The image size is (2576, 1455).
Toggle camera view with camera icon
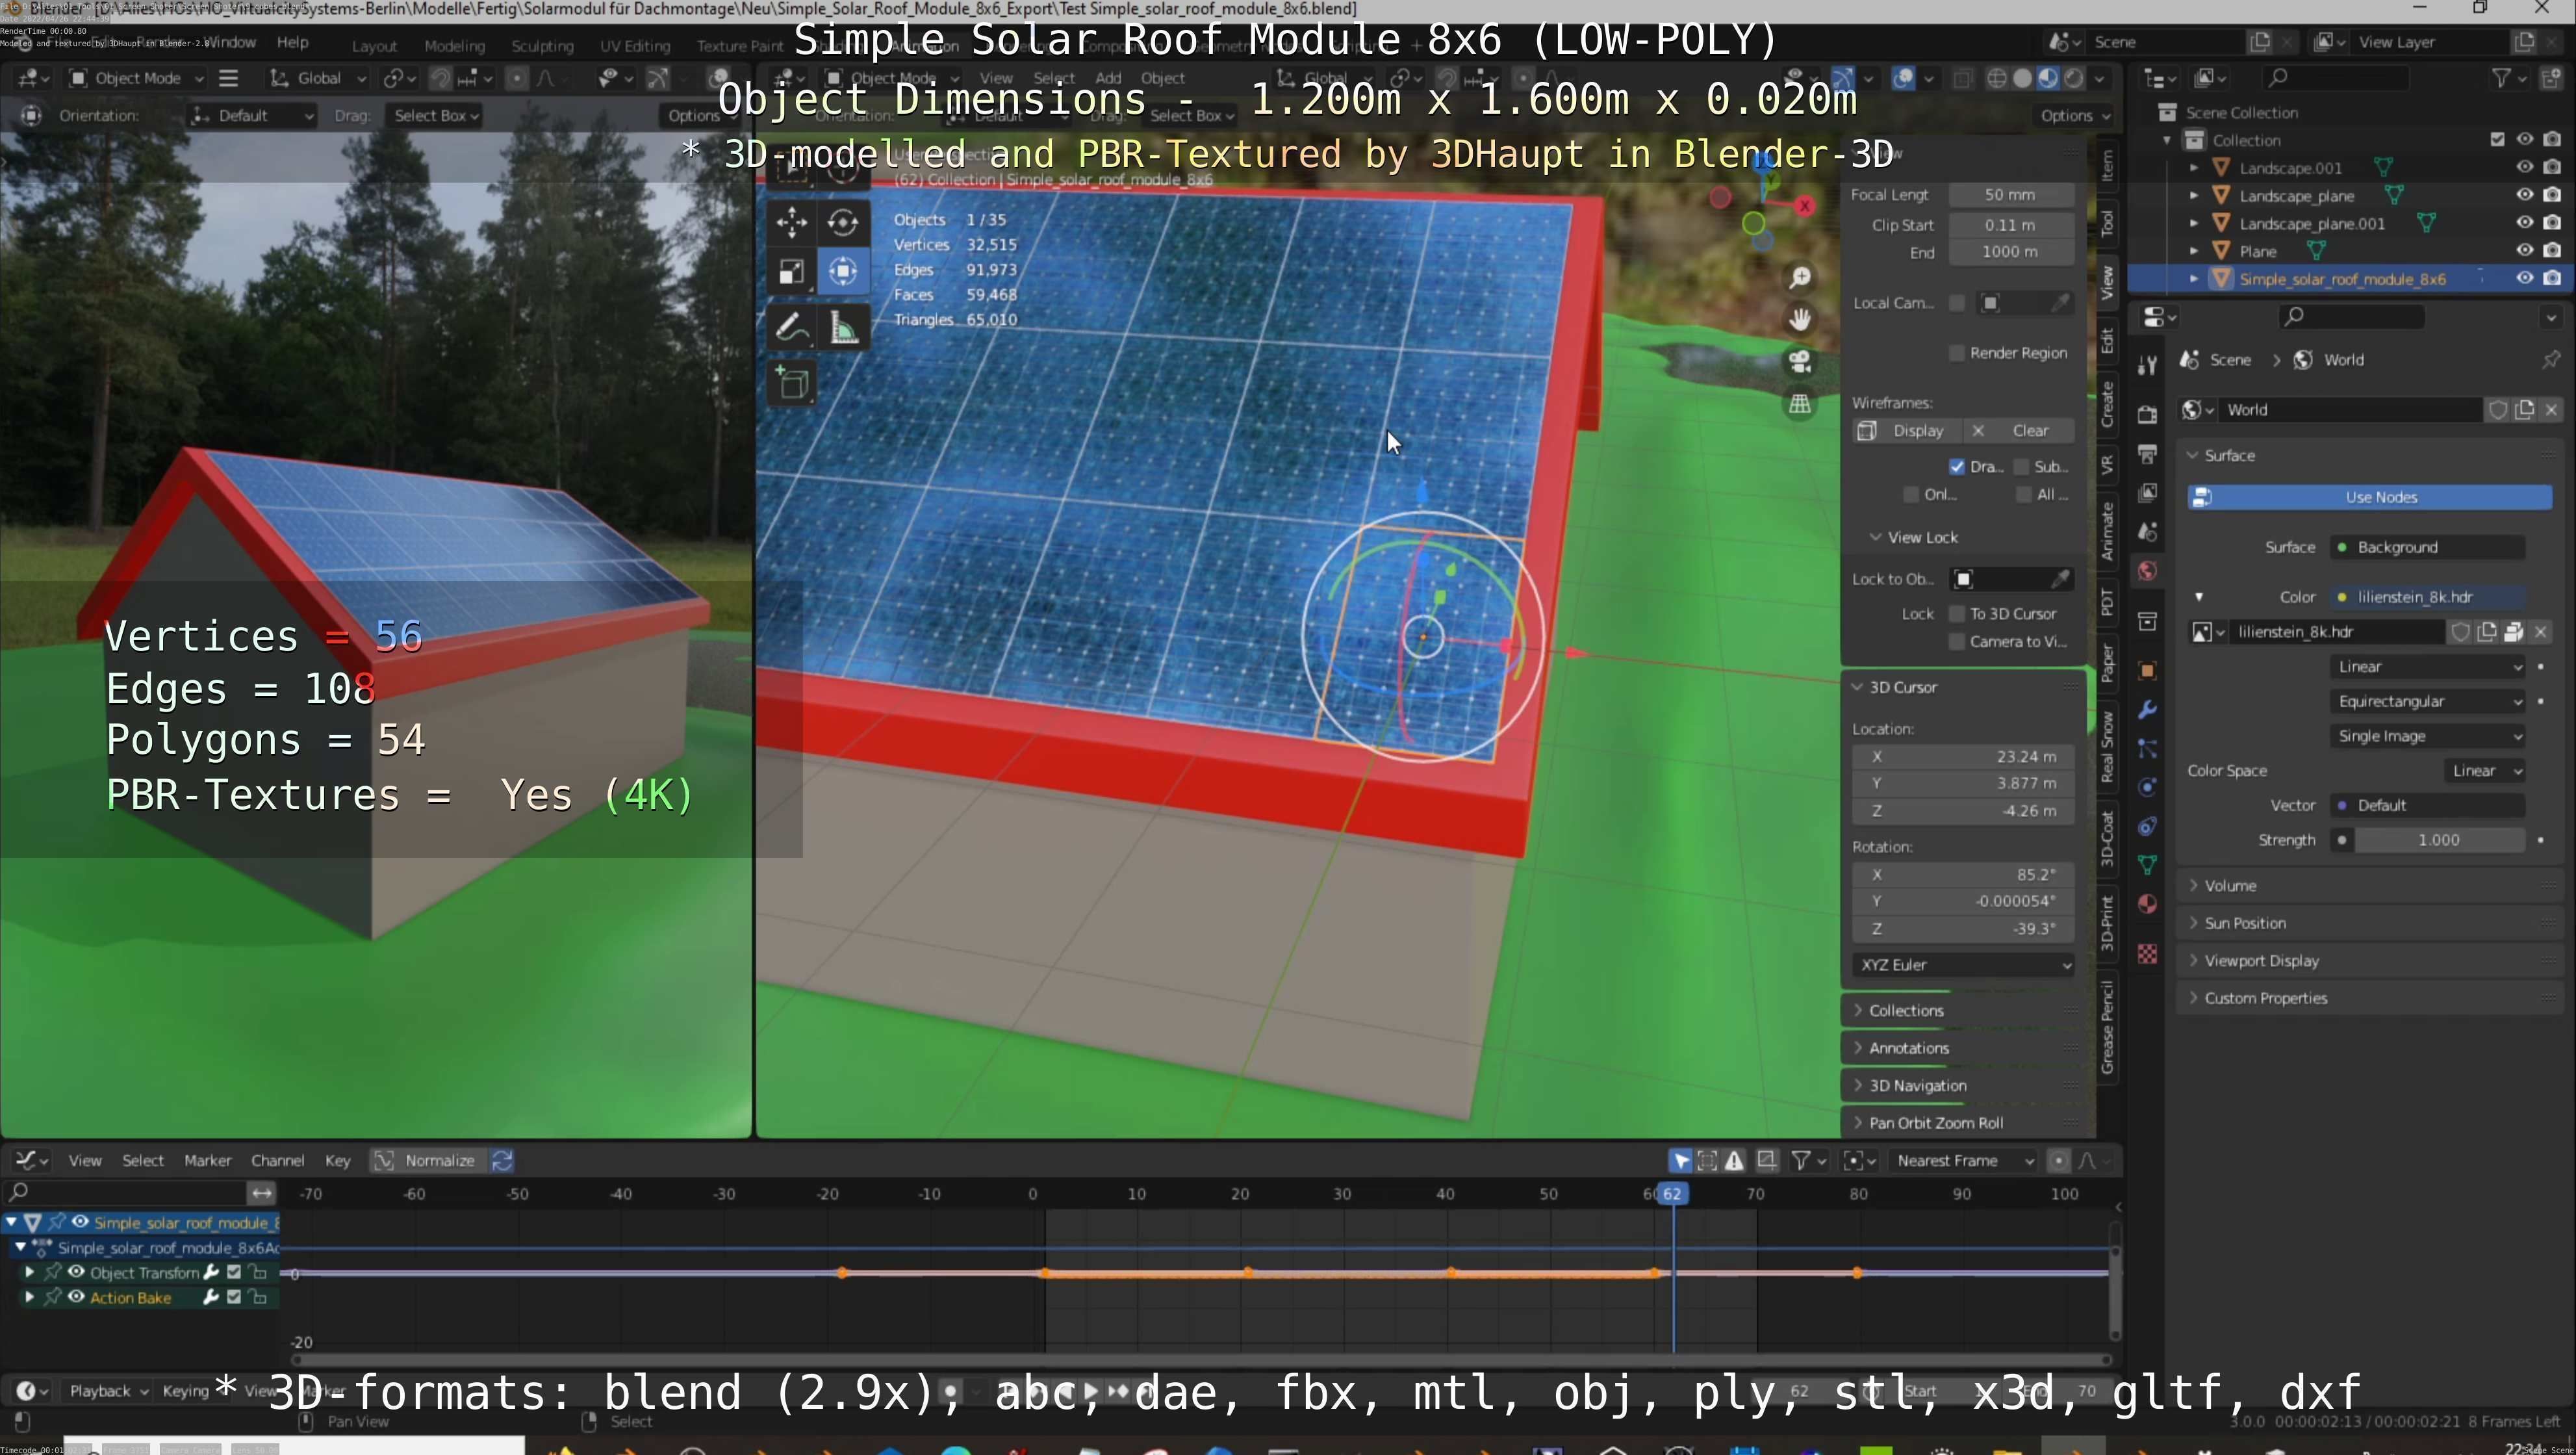pos(1800,361)
